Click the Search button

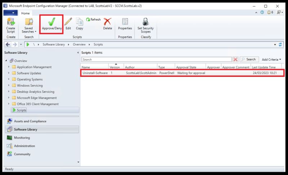coord(249,60)
